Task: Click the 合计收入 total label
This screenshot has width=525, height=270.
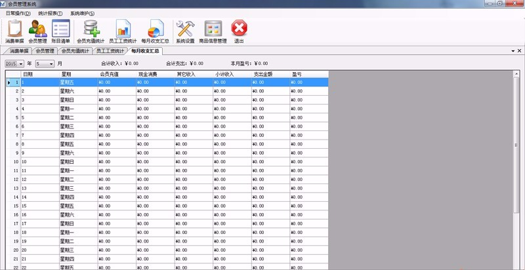Action: pyautogui.click(x=120, y=64)
